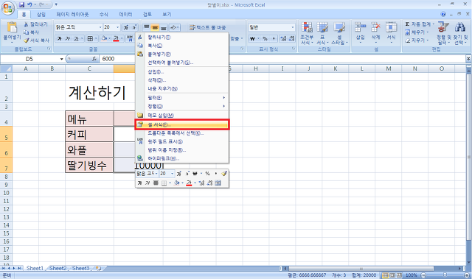
Task: Increase font size in ribbon font group
Action: (x=125, y=27)
